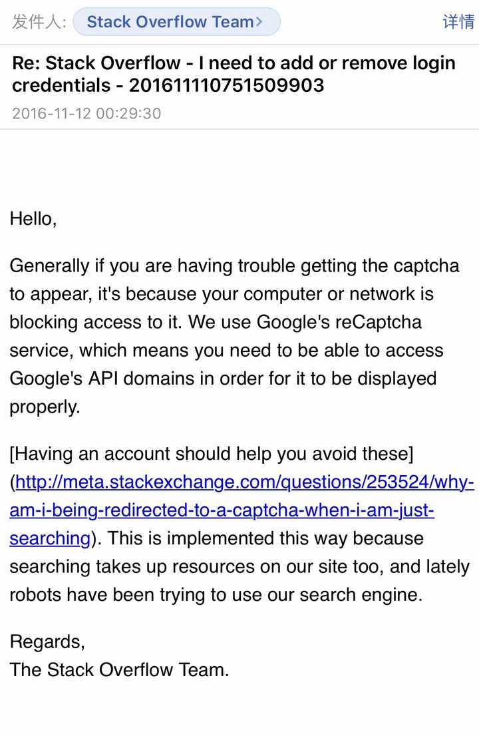Image resolution: width=479 pixels, height=736 pixels.
Task: Tap the underlined word 'searching'
Action: point(49,538)
